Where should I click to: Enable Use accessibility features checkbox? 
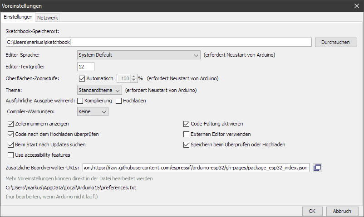pyautogui.click(x=11, y=155)
